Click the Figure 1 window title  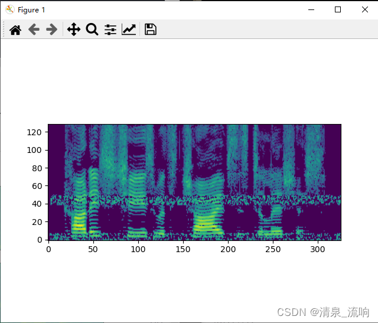tap(31, 10)
